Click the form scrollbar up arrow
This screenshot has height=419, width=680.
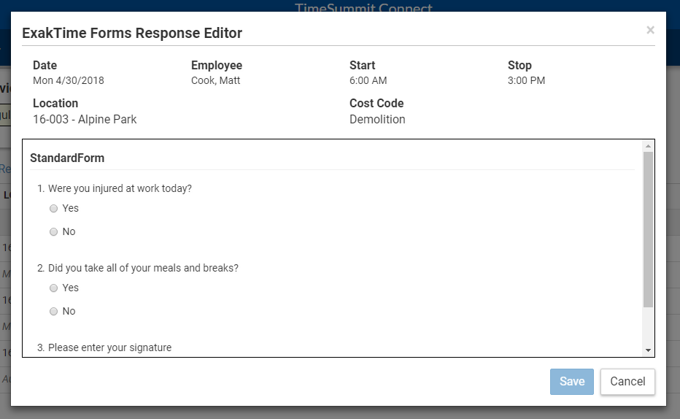click(648, 146)
